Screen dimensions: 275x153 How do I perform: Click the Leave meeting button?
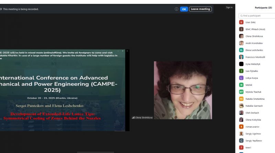pyautogui.click(x=200, y=9)
